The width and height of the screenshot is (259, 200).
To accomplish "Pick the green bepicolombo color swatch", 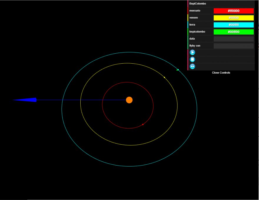I will 233,32.
